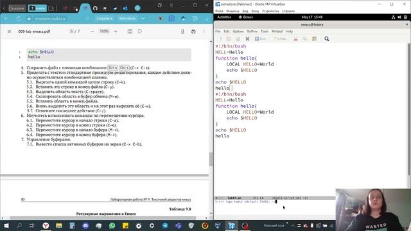411x231 pixels.
Task: Click the Emacs minibuffer prompt line
Action: point(275,201)
